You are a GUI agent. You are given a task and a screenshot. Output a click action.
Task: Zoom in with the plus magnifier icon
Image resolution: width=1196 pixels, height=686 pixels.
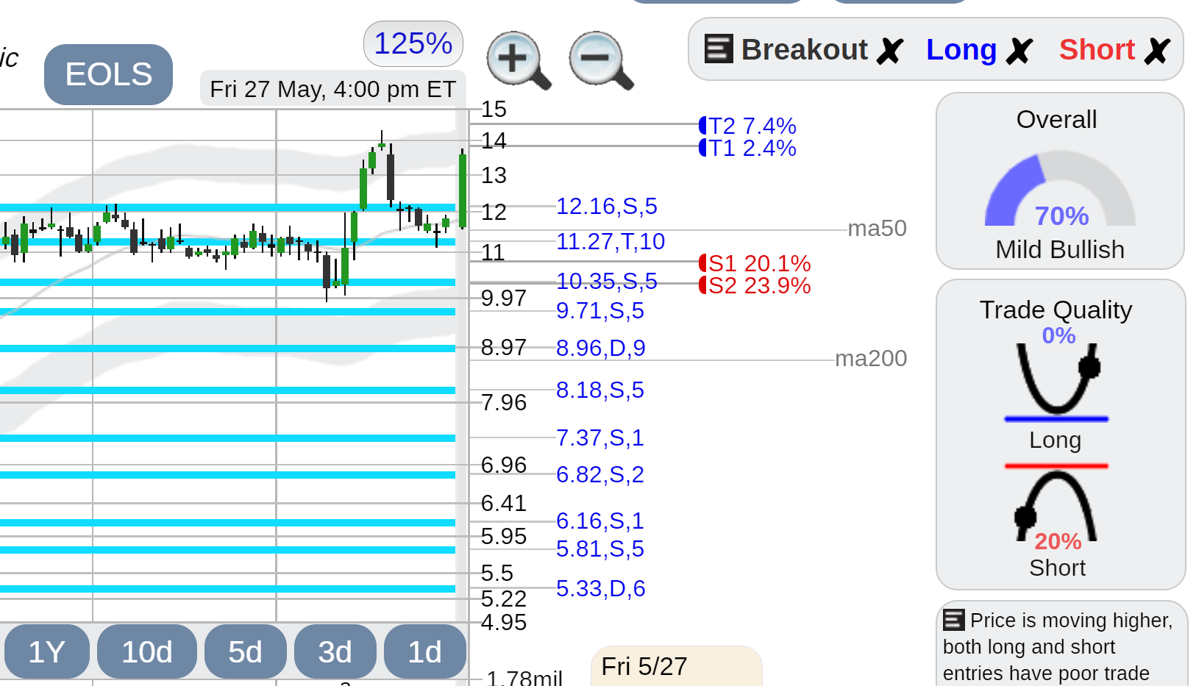point(519,60)
